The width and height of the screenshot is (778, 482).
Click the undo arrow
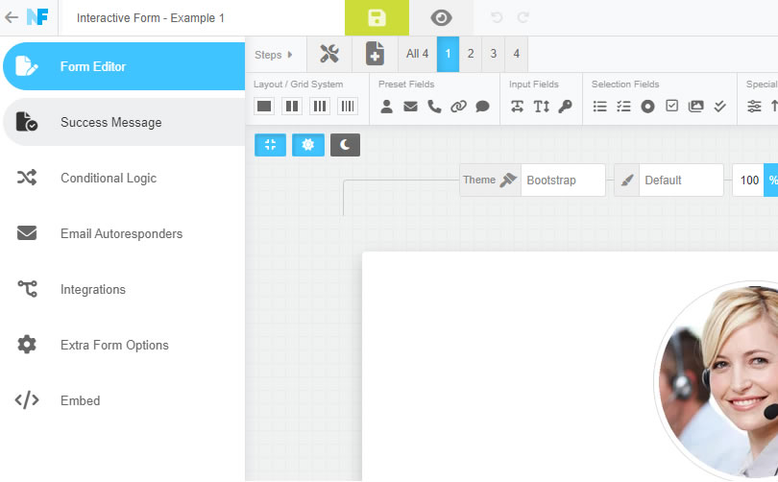(497, 18)
